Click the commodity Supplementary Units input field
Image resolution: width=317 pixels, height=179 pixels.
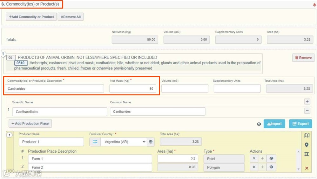tap(237, 89)
